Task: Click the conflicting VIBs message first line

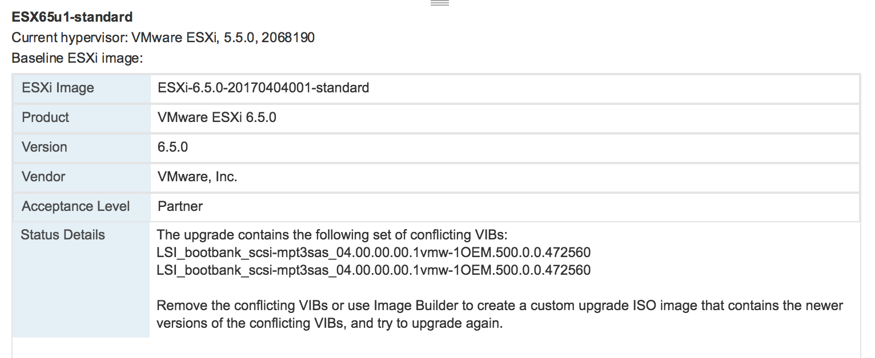Action: point(332,235)
